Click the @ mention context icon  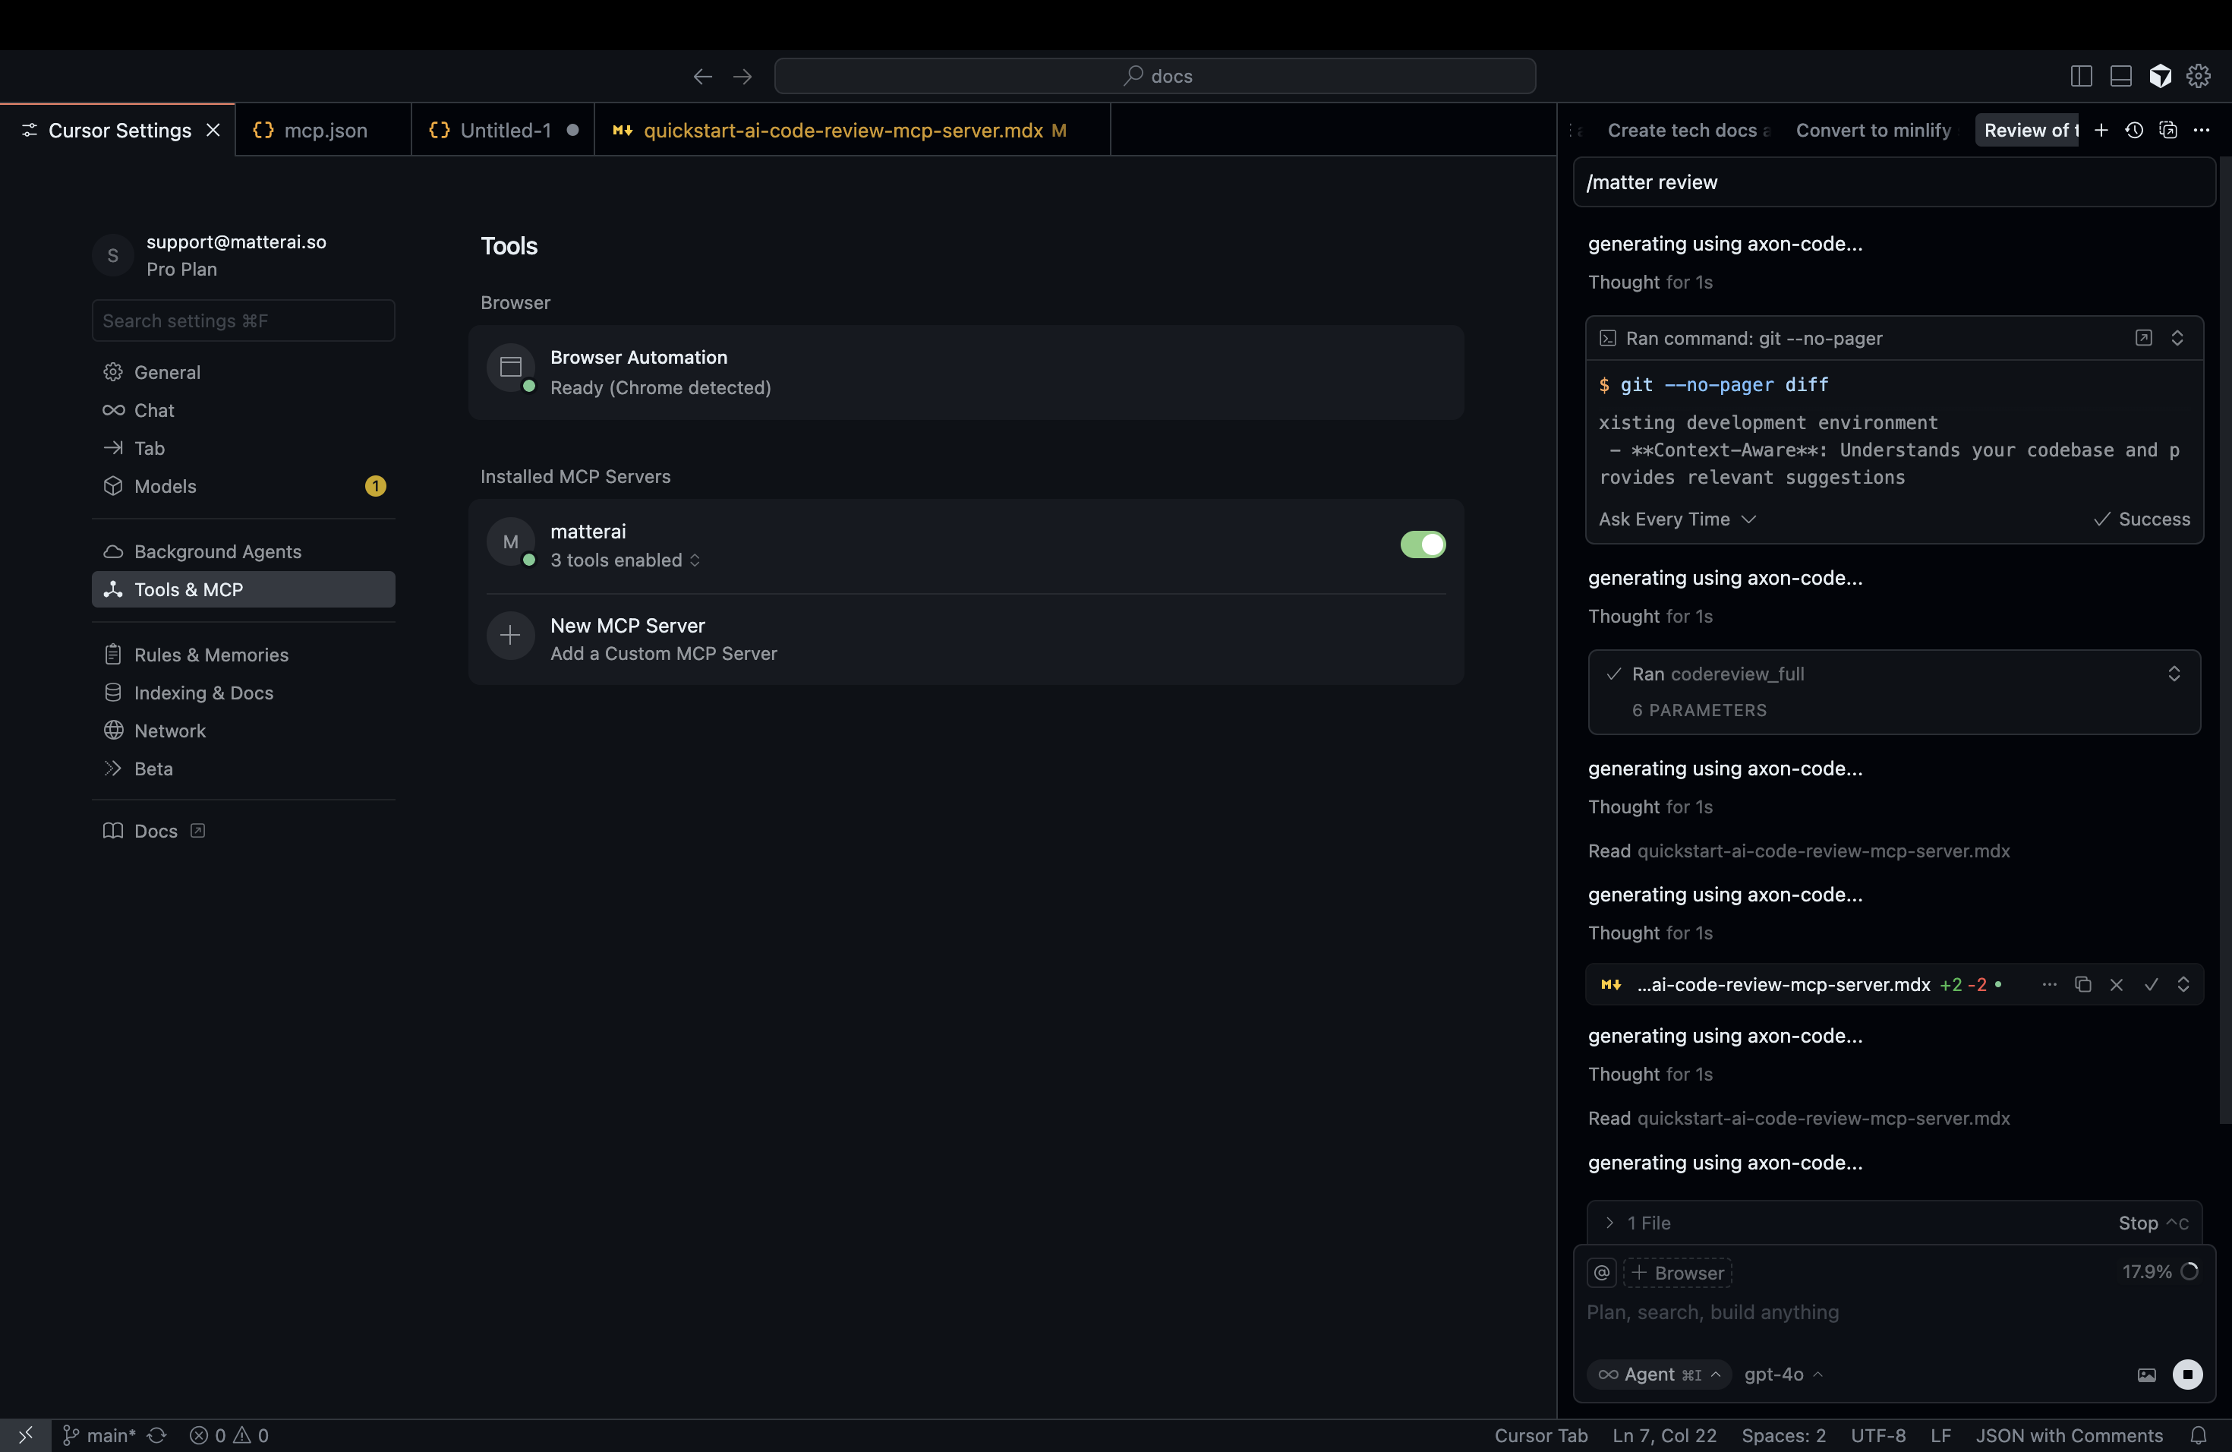tap(1602, 1272)
